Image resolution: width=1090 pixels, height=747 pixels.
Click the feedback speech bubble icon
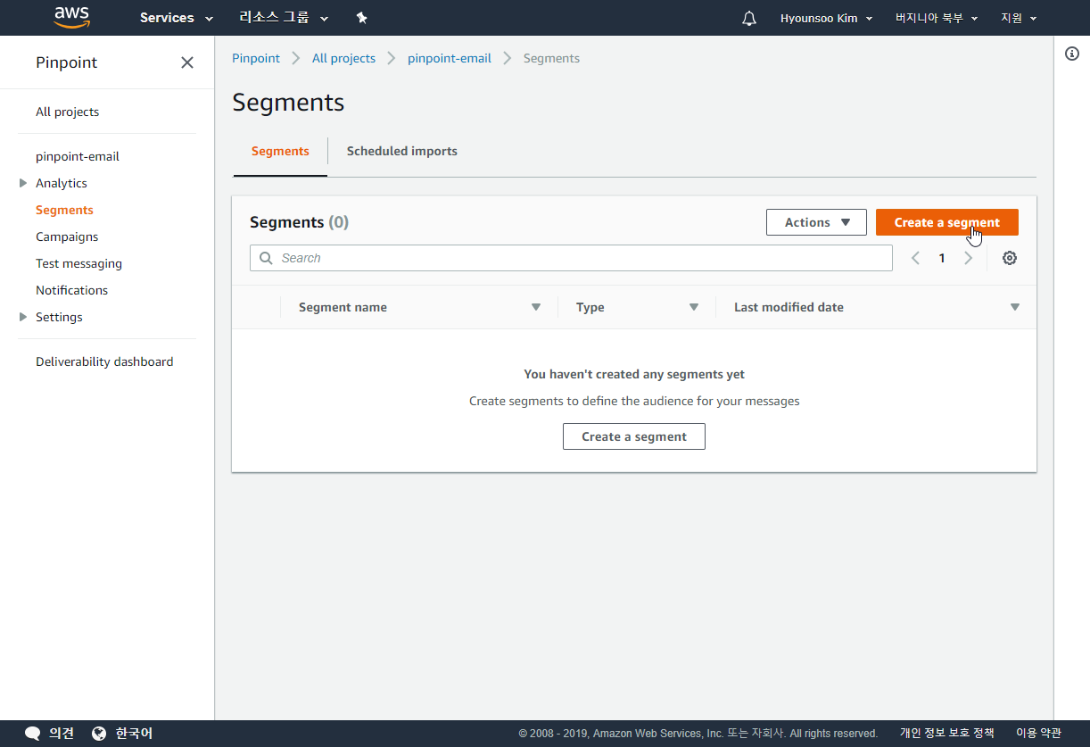(33, 734)
